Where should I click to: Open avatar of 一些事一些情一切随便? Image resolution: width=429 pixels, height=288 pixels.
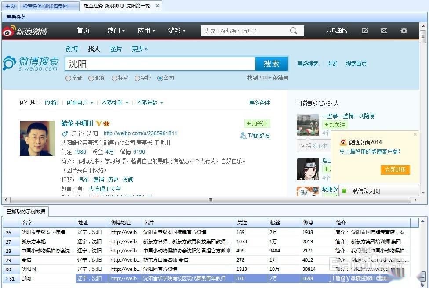click(x=308, y=125)
